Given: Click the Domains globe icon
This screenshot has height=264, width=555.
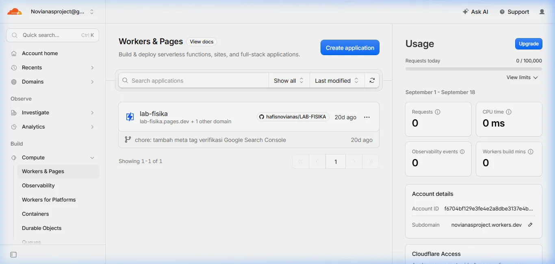Looking at the screenshot, I should (14, 82).
